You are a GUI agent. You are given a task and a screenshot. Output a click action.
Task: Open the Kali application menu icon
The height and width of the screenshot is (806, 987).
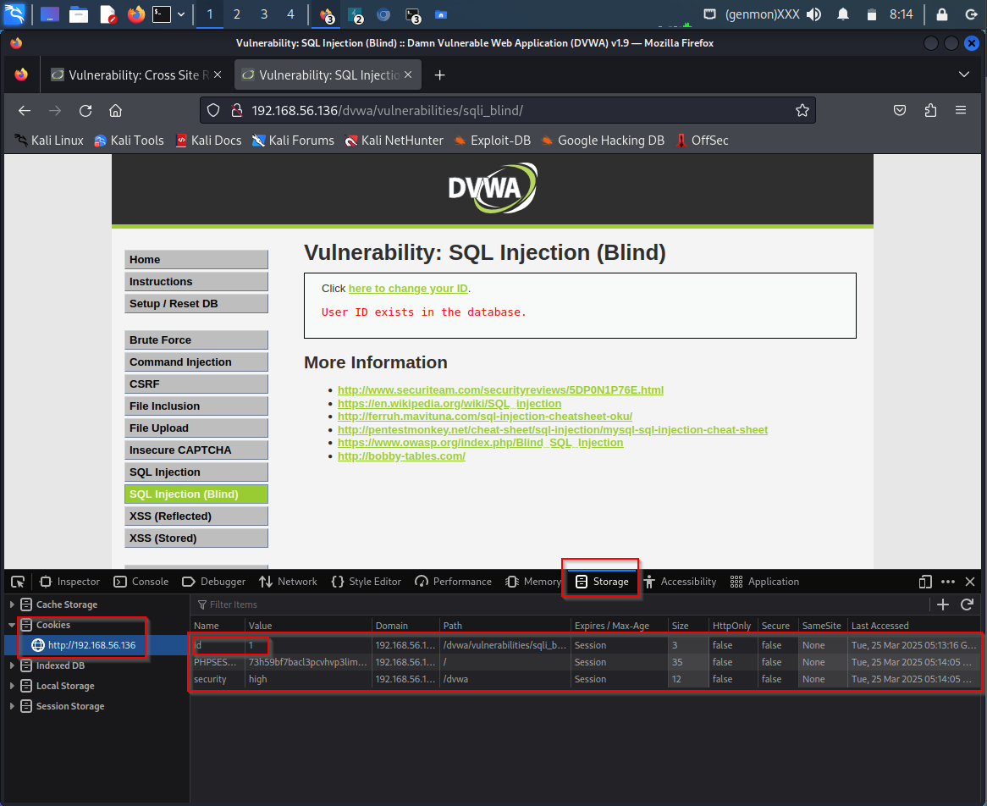14,14
